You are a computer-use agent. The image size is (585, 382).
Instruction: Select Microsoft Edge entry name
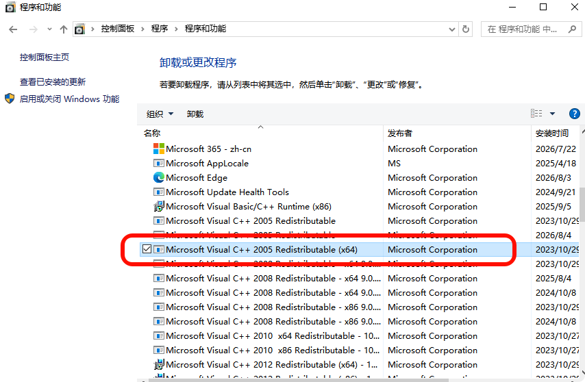pyautogui.click(x=197, y=178)
